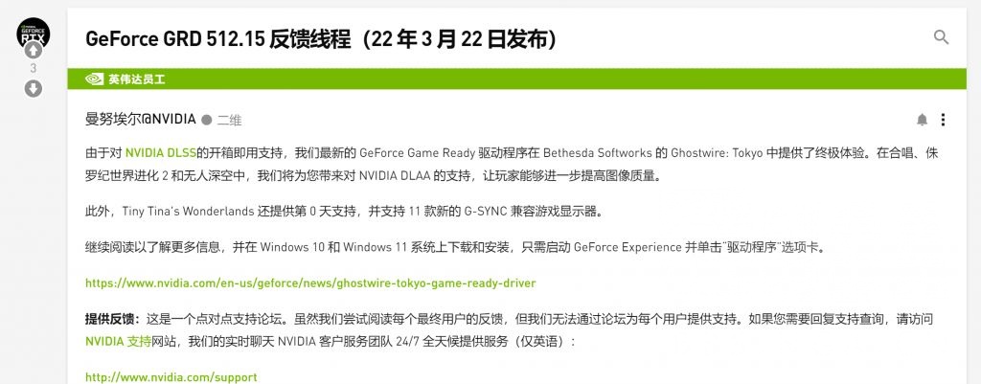The image size is (981, 384).
Task: Upvote the GeForce GRD 512.15 thread
Action: click(34, 50)
